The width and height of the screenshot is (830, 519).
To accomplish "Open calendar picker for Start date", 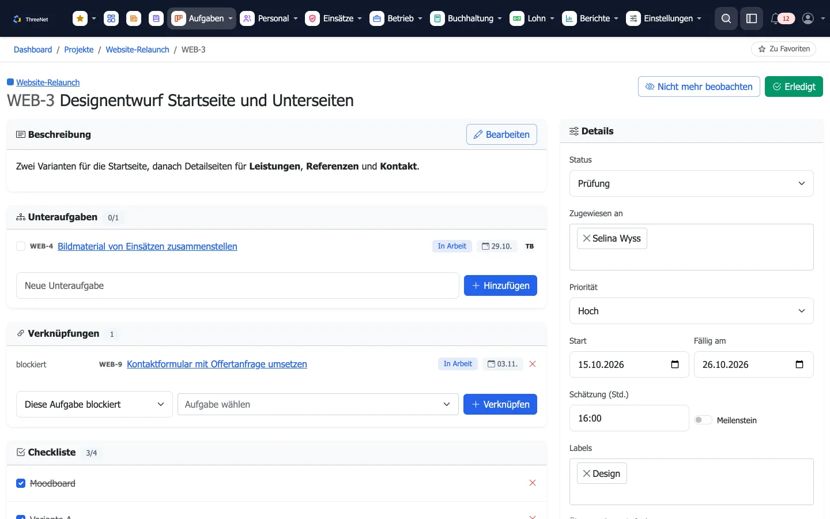I will (x=675, y=364).
